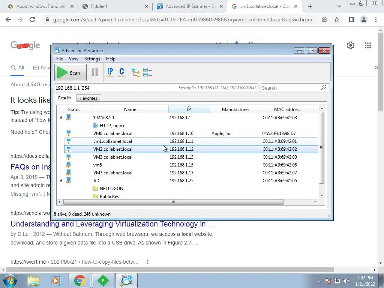Click the HTTP, nginx globe icon
This screenshot has height=288, width=384.
(x=95, y=125)
